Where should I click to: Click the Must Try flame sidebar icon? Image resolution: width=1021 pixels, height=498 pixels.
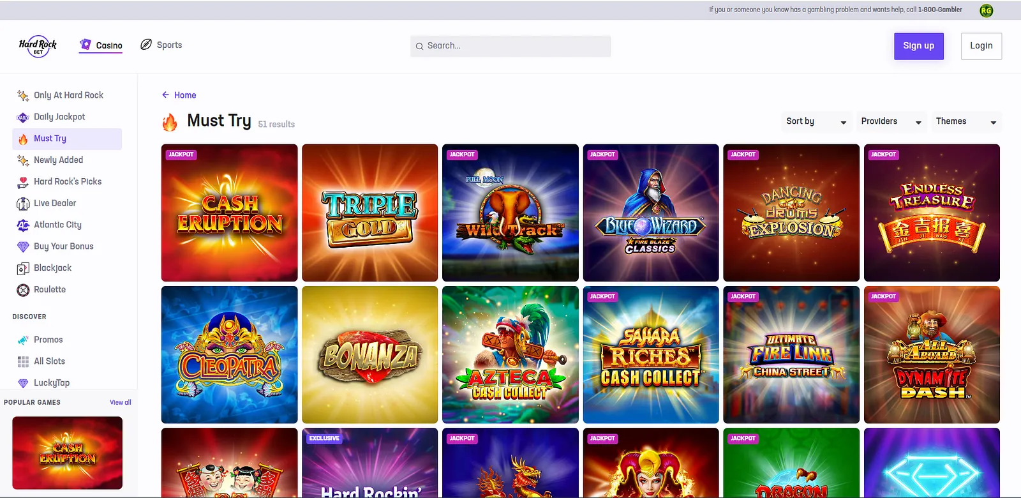[x=23, y=139]
